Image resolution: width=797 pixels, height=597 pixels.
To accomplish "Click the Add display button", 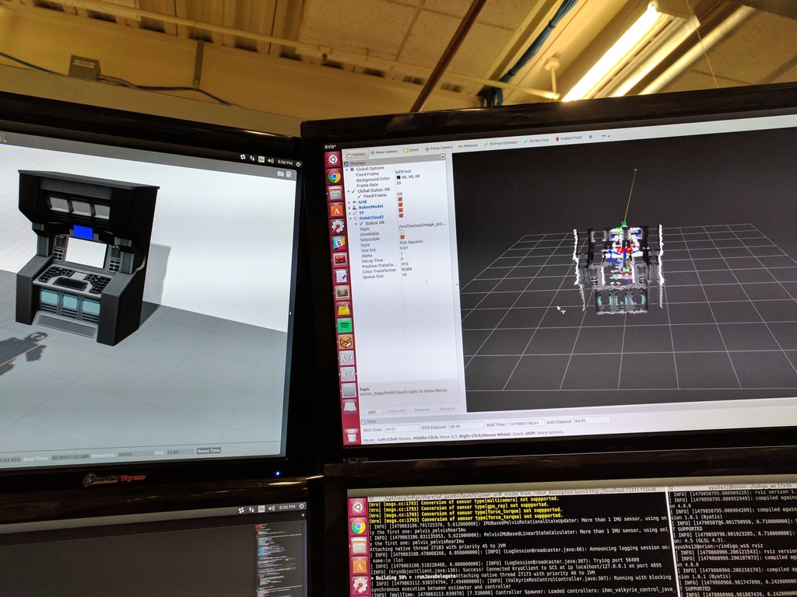I will [371, 412].
